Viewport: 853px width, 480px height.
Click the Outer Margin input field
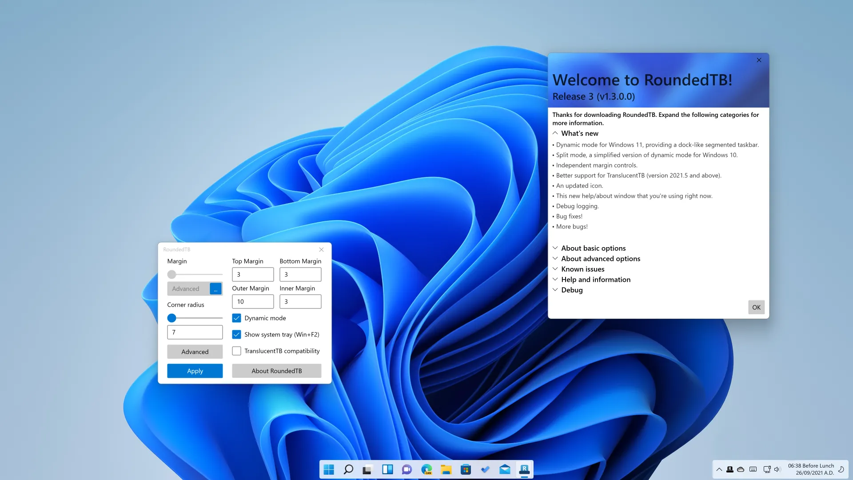click(x=252, y=302)
